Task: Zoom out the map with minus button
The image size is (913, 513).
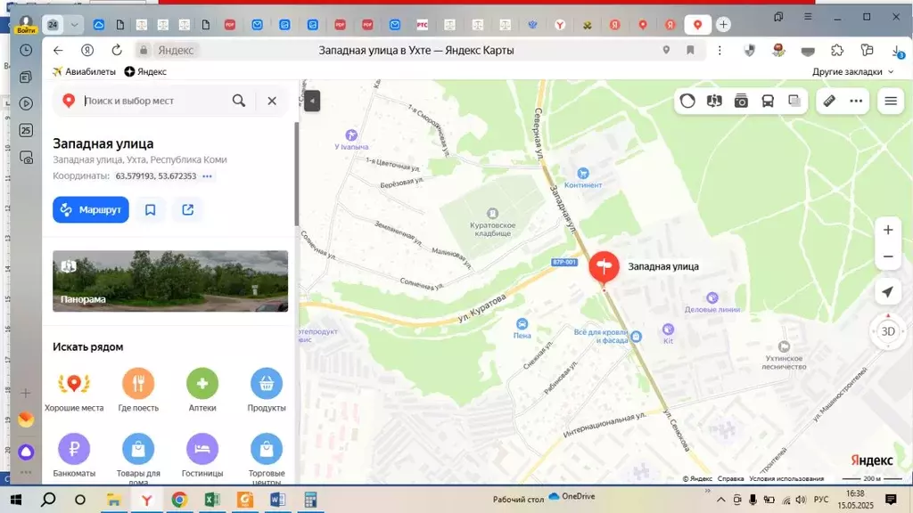Action: click(888, 256)
